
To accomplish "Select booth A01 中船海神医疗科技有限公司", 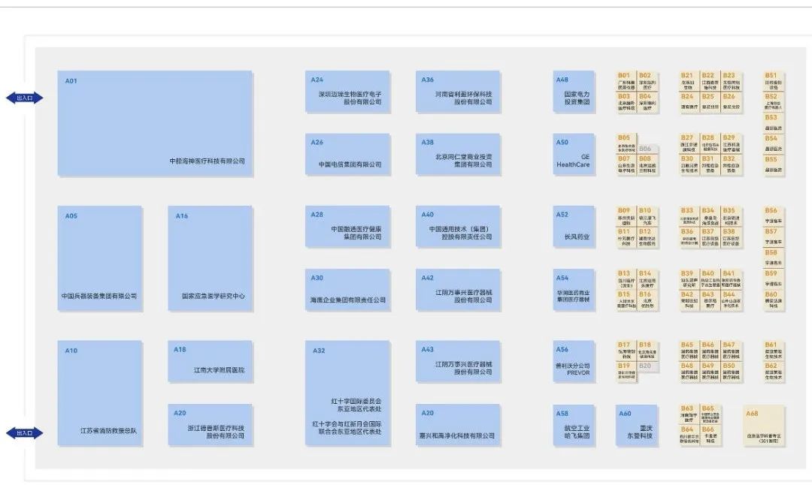I will coord(155,124).
